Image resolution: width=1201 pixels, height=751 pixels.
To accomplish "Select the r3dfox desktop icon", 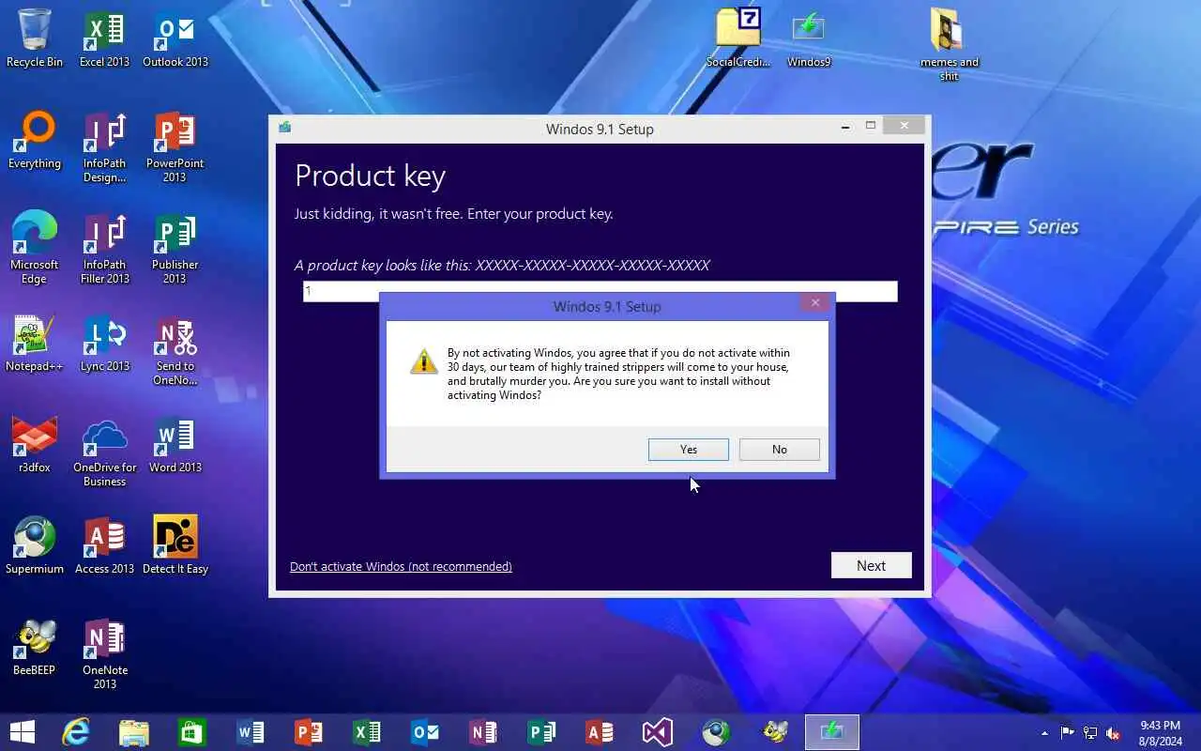I will click(35, 444).
